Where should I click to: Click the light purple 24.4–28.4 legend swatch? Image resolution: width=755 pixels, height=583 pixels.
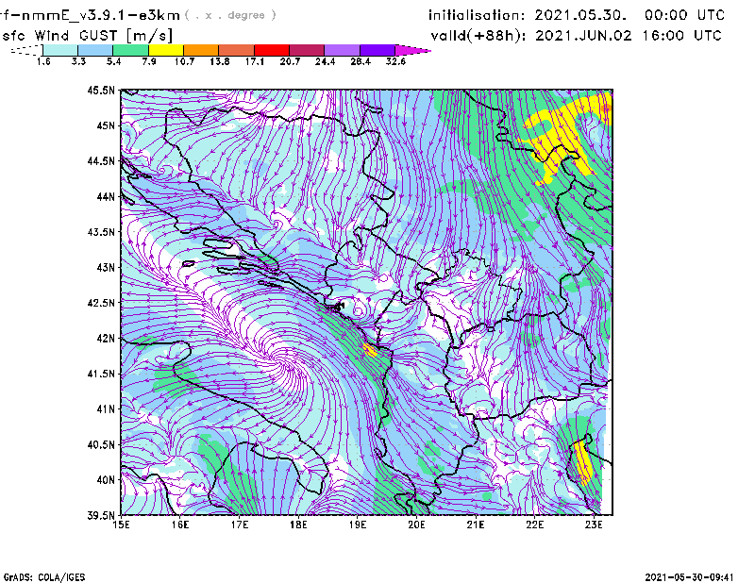(343, 50)
